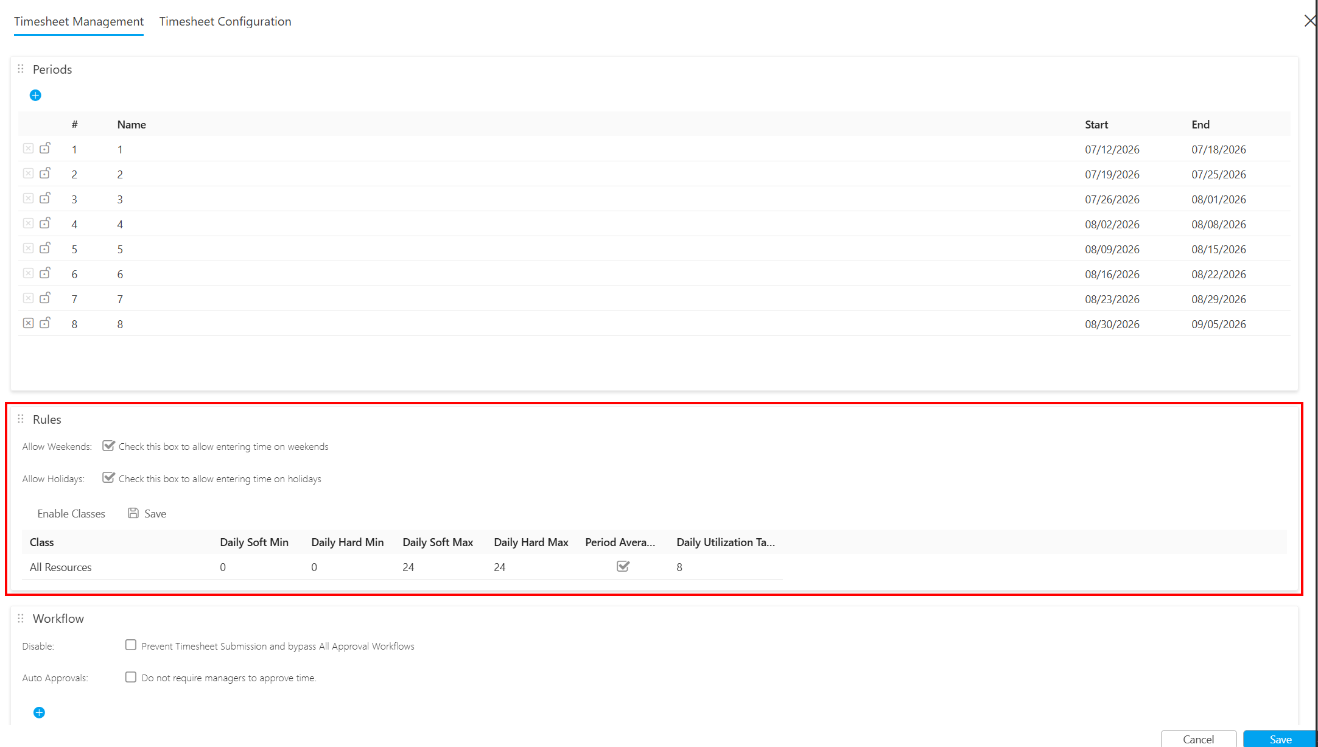Select the All Resources class row

click(x=61, y=567)
